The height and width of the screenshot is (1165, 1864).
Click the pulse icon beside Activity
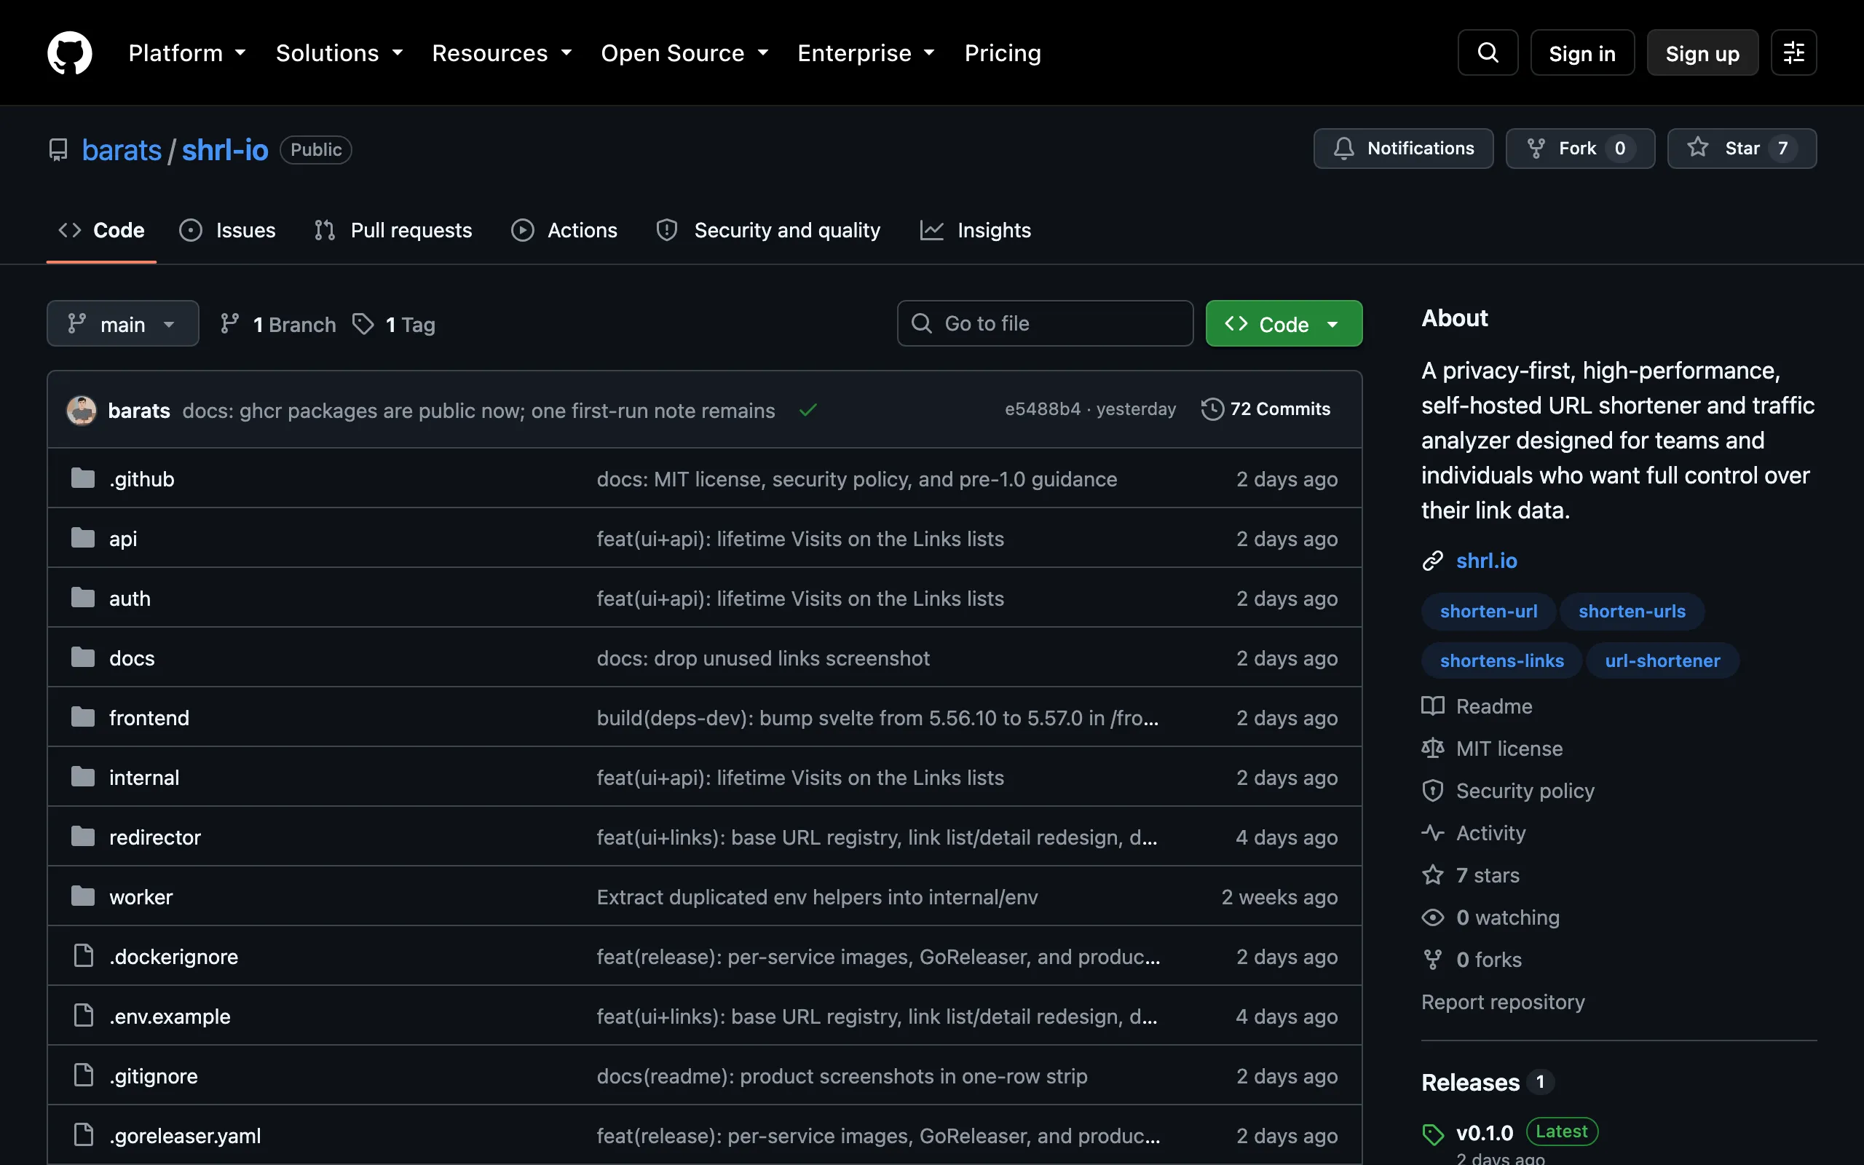pos(1433,833)
